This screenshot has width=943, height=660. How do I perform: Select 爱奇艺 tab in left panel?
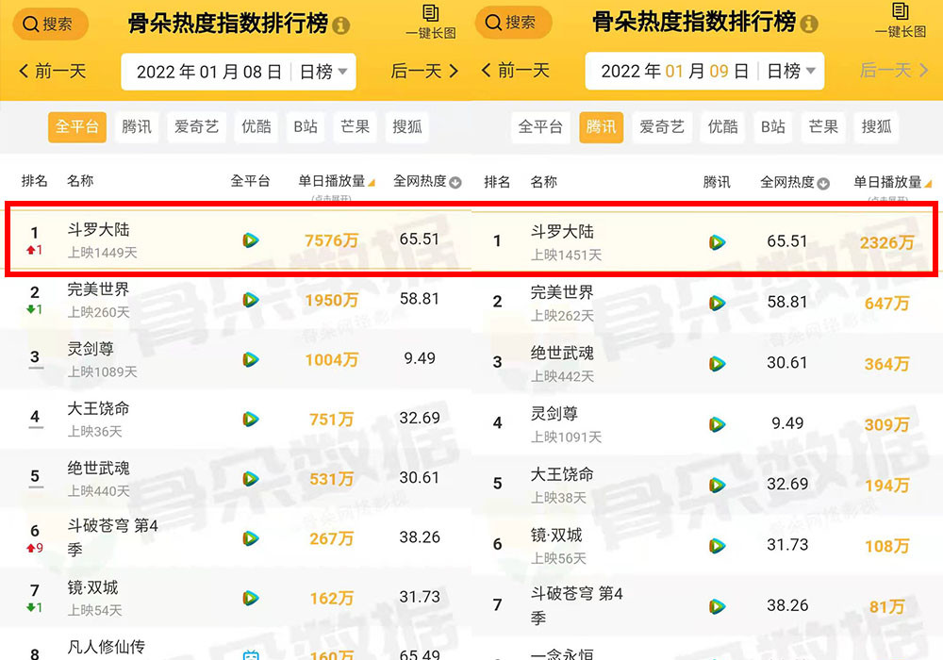click(197, 127)
